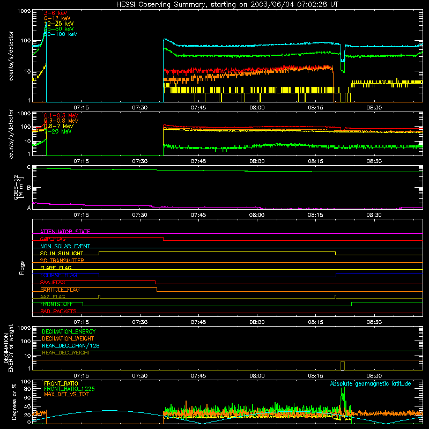Click the GOES-12 [W m-2] axis label
Image resolution: width=429 pixels, height=429 pixels.
click(x=19, y=187)
